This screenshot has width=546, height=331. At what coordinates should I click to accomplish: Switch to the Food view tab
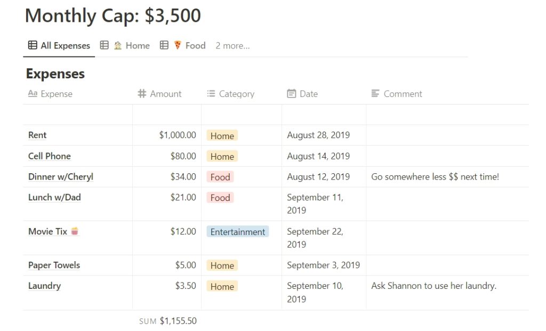point(183,46)
